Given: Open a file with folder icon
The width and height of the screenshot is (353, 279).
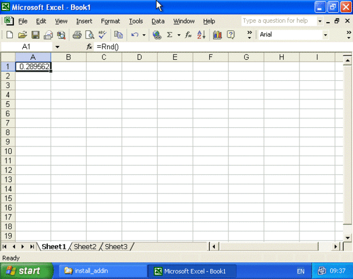Looking at the screenshot, I should [x=22, y=35].
